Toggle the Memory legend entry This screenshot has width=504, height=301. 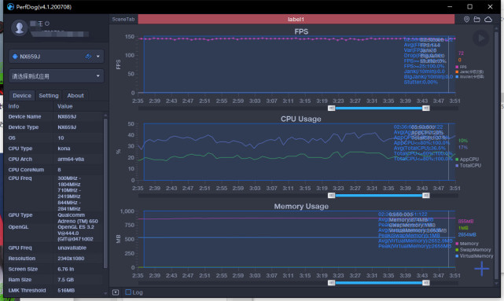[467, 244]
